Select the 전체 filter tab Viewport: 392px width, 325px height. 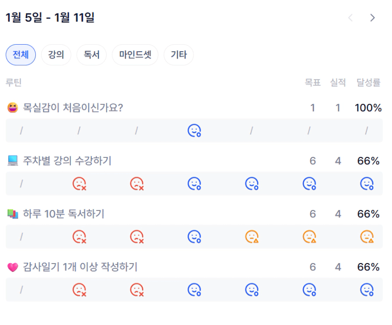(x=20, y=55)
